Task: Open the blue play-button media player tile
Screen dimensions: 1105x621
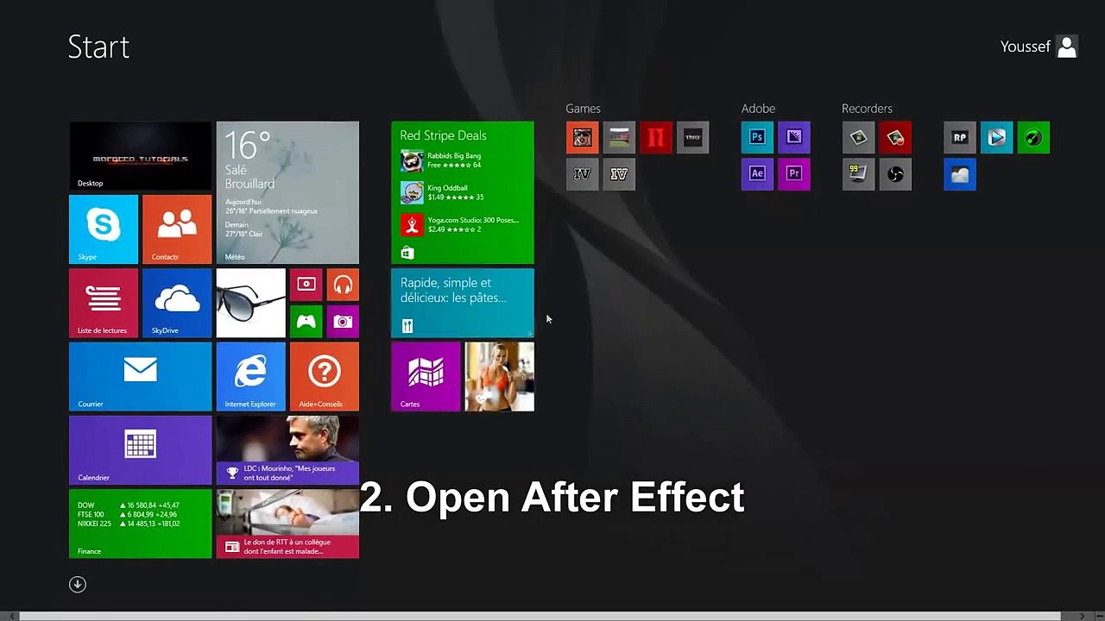Action: point(996,137)
